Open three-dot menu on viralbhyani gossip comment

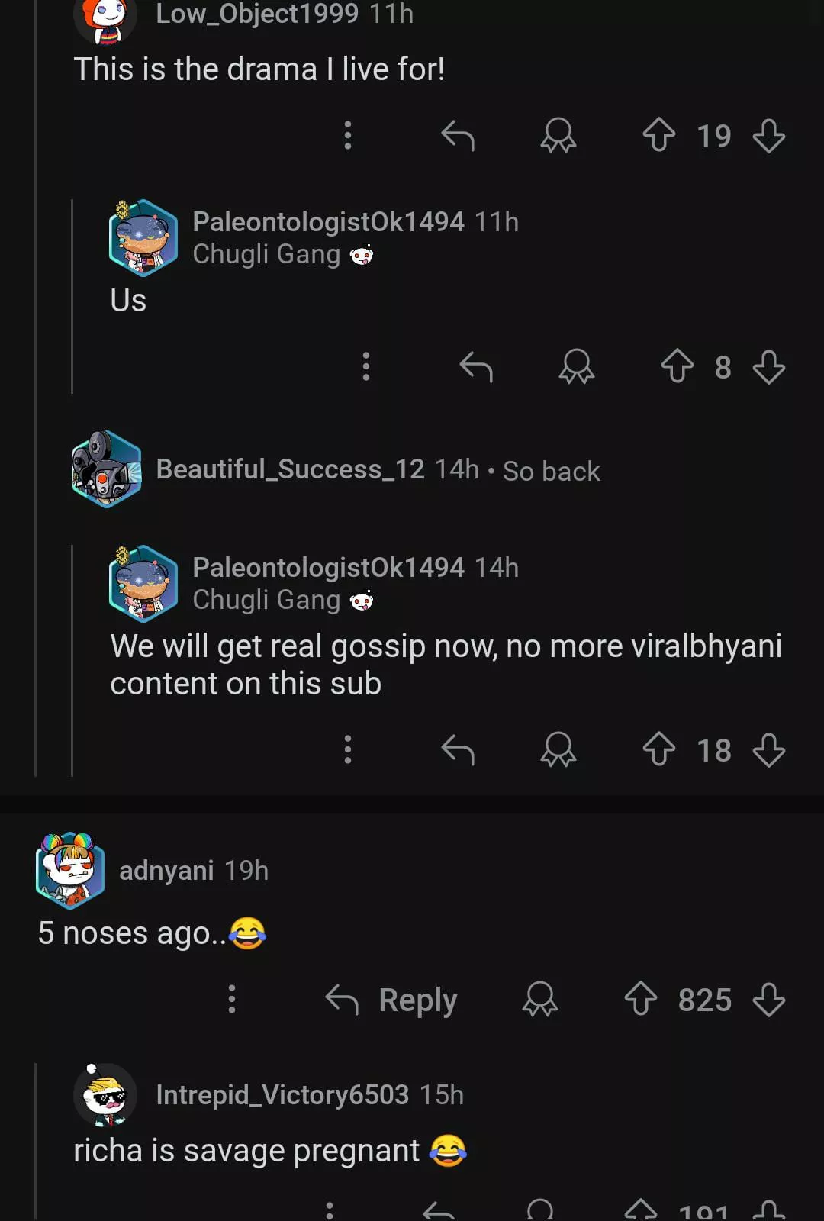click(x=348, y=749)
